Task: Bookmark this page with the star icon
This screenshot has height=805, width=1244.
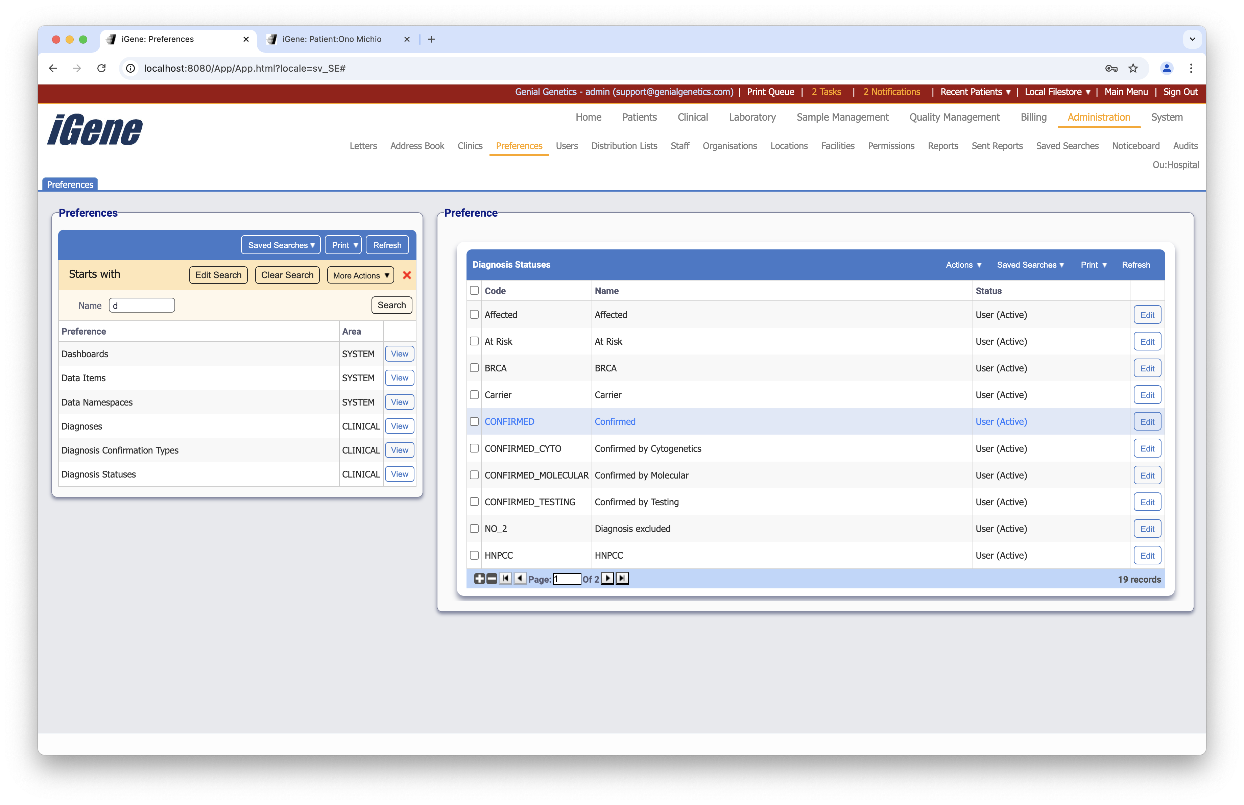Action: [1133, 68]
